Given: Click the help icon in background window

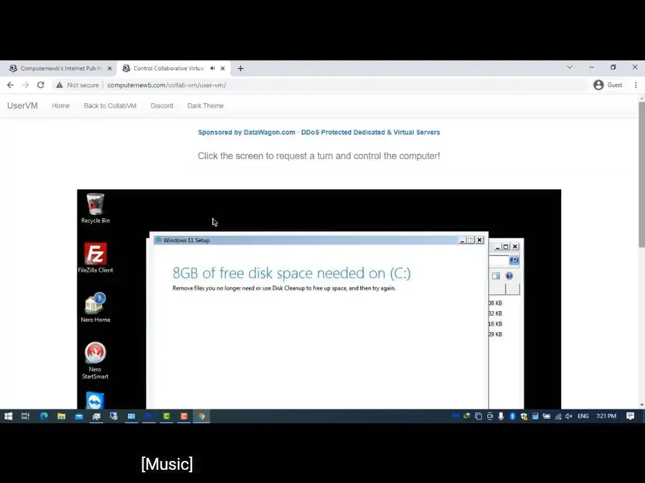Looking at the screenshot, I should (x=509, y=276).
